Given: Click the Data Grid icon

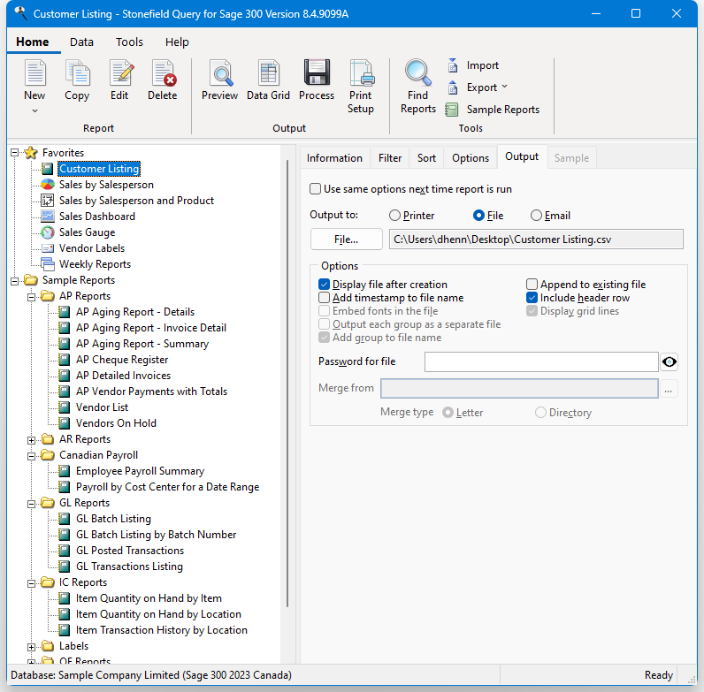Looking at the screenshot, I should point(269,73).
